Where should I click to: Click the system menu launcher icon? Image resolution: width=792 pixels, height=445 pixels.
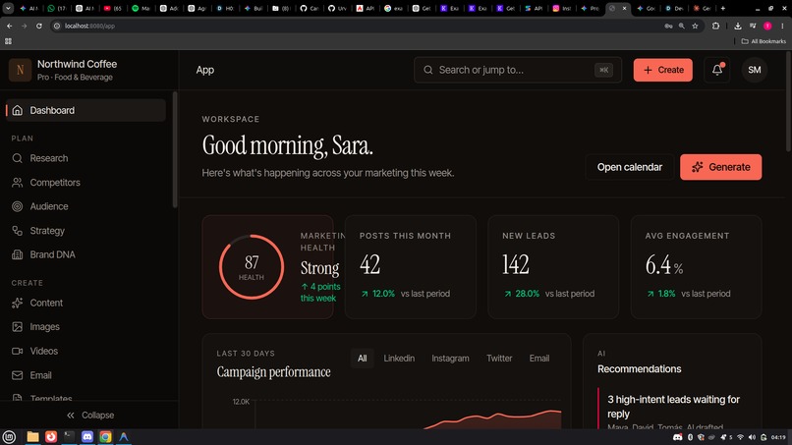tap(9, 437)
